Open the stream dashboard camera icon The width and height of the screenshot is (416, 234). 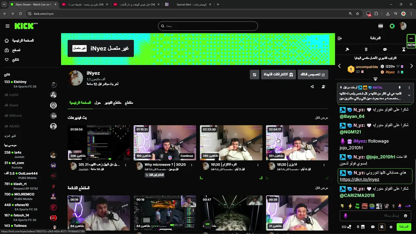tap(381, 26)
